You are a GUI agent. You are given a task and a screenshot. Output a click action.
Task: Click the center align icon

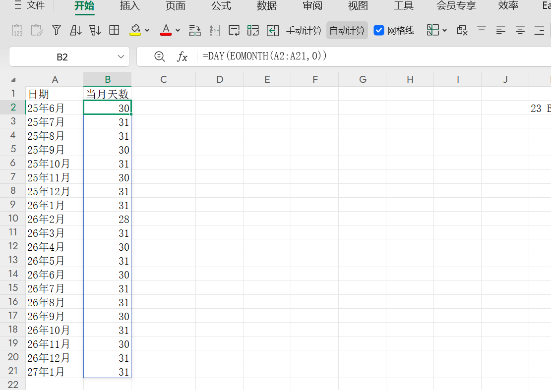(520, 31)
